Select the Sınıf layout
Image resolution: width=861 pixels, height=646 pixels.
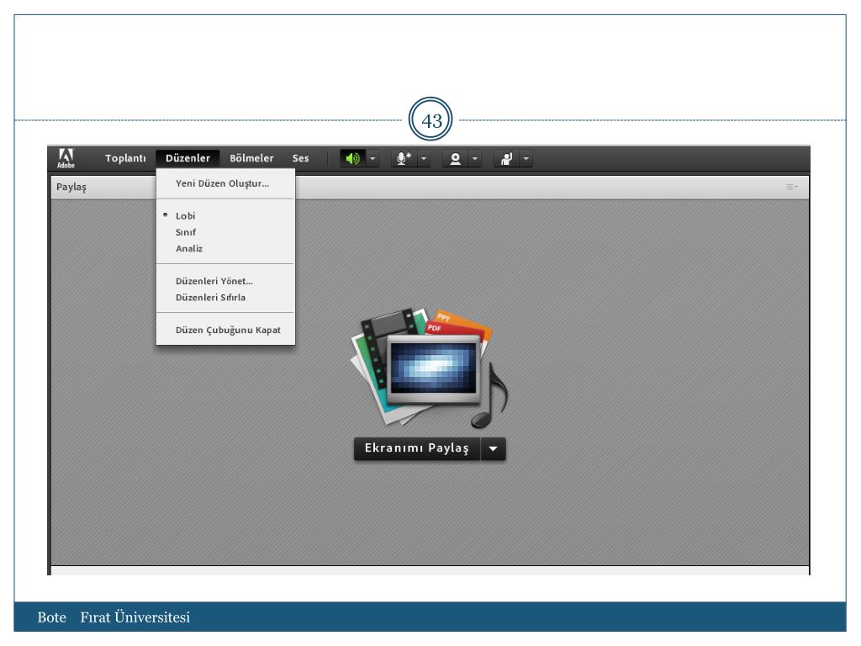225,232
